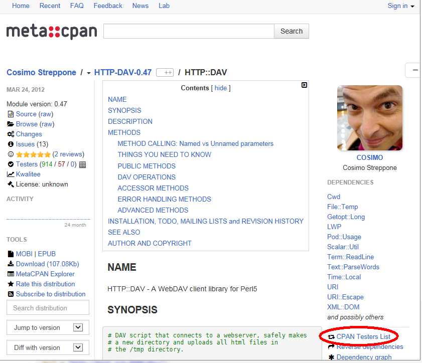Open the URI::Escape dependency link
Screen dimensions: 422x363
(x=346, y=297)
